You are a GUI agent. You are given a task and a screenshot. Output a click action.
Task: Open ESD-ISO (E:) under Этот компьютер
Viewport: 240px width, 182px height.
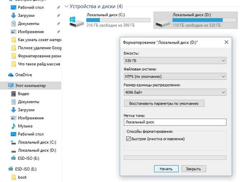[x=25, y=158]
